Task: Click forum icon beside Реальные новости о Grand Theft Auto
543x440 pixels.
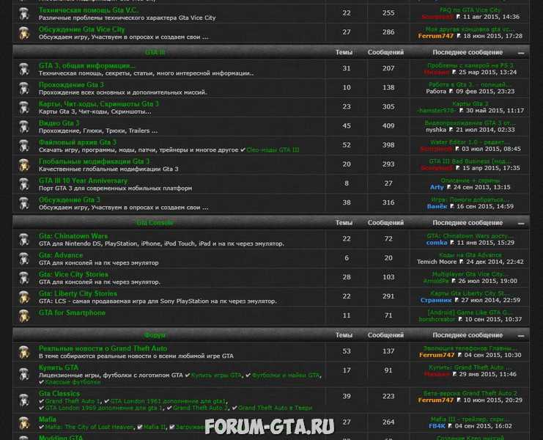Action: (24, 352)
